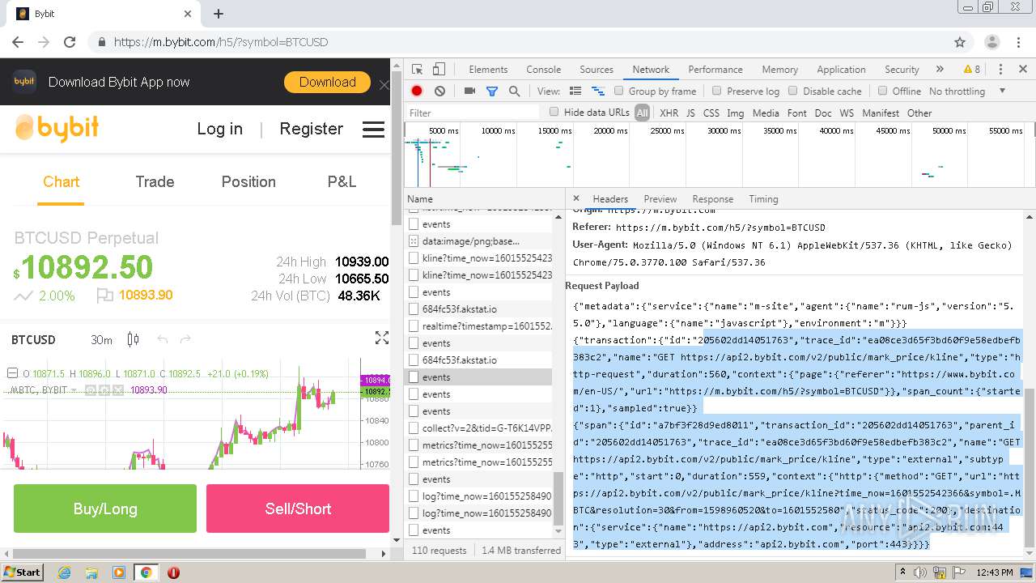Screen dimensions: 1036x583
Task: Click the green Buy/Long button
Action: pos(105,509)
